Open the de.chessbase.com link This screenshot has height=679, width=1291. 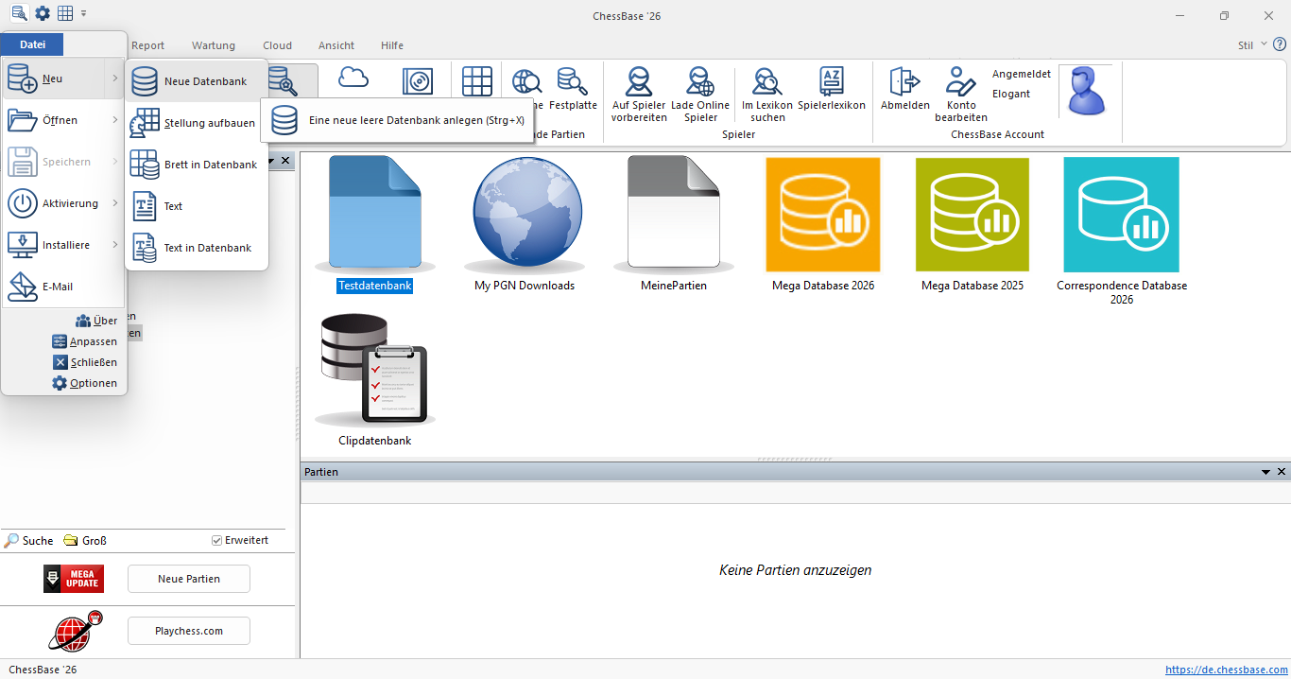coord(1226,670)
